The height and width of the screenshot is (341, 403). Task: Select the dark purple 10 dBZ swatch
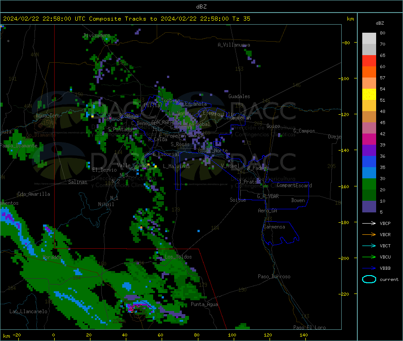click(x=369, y=207)
